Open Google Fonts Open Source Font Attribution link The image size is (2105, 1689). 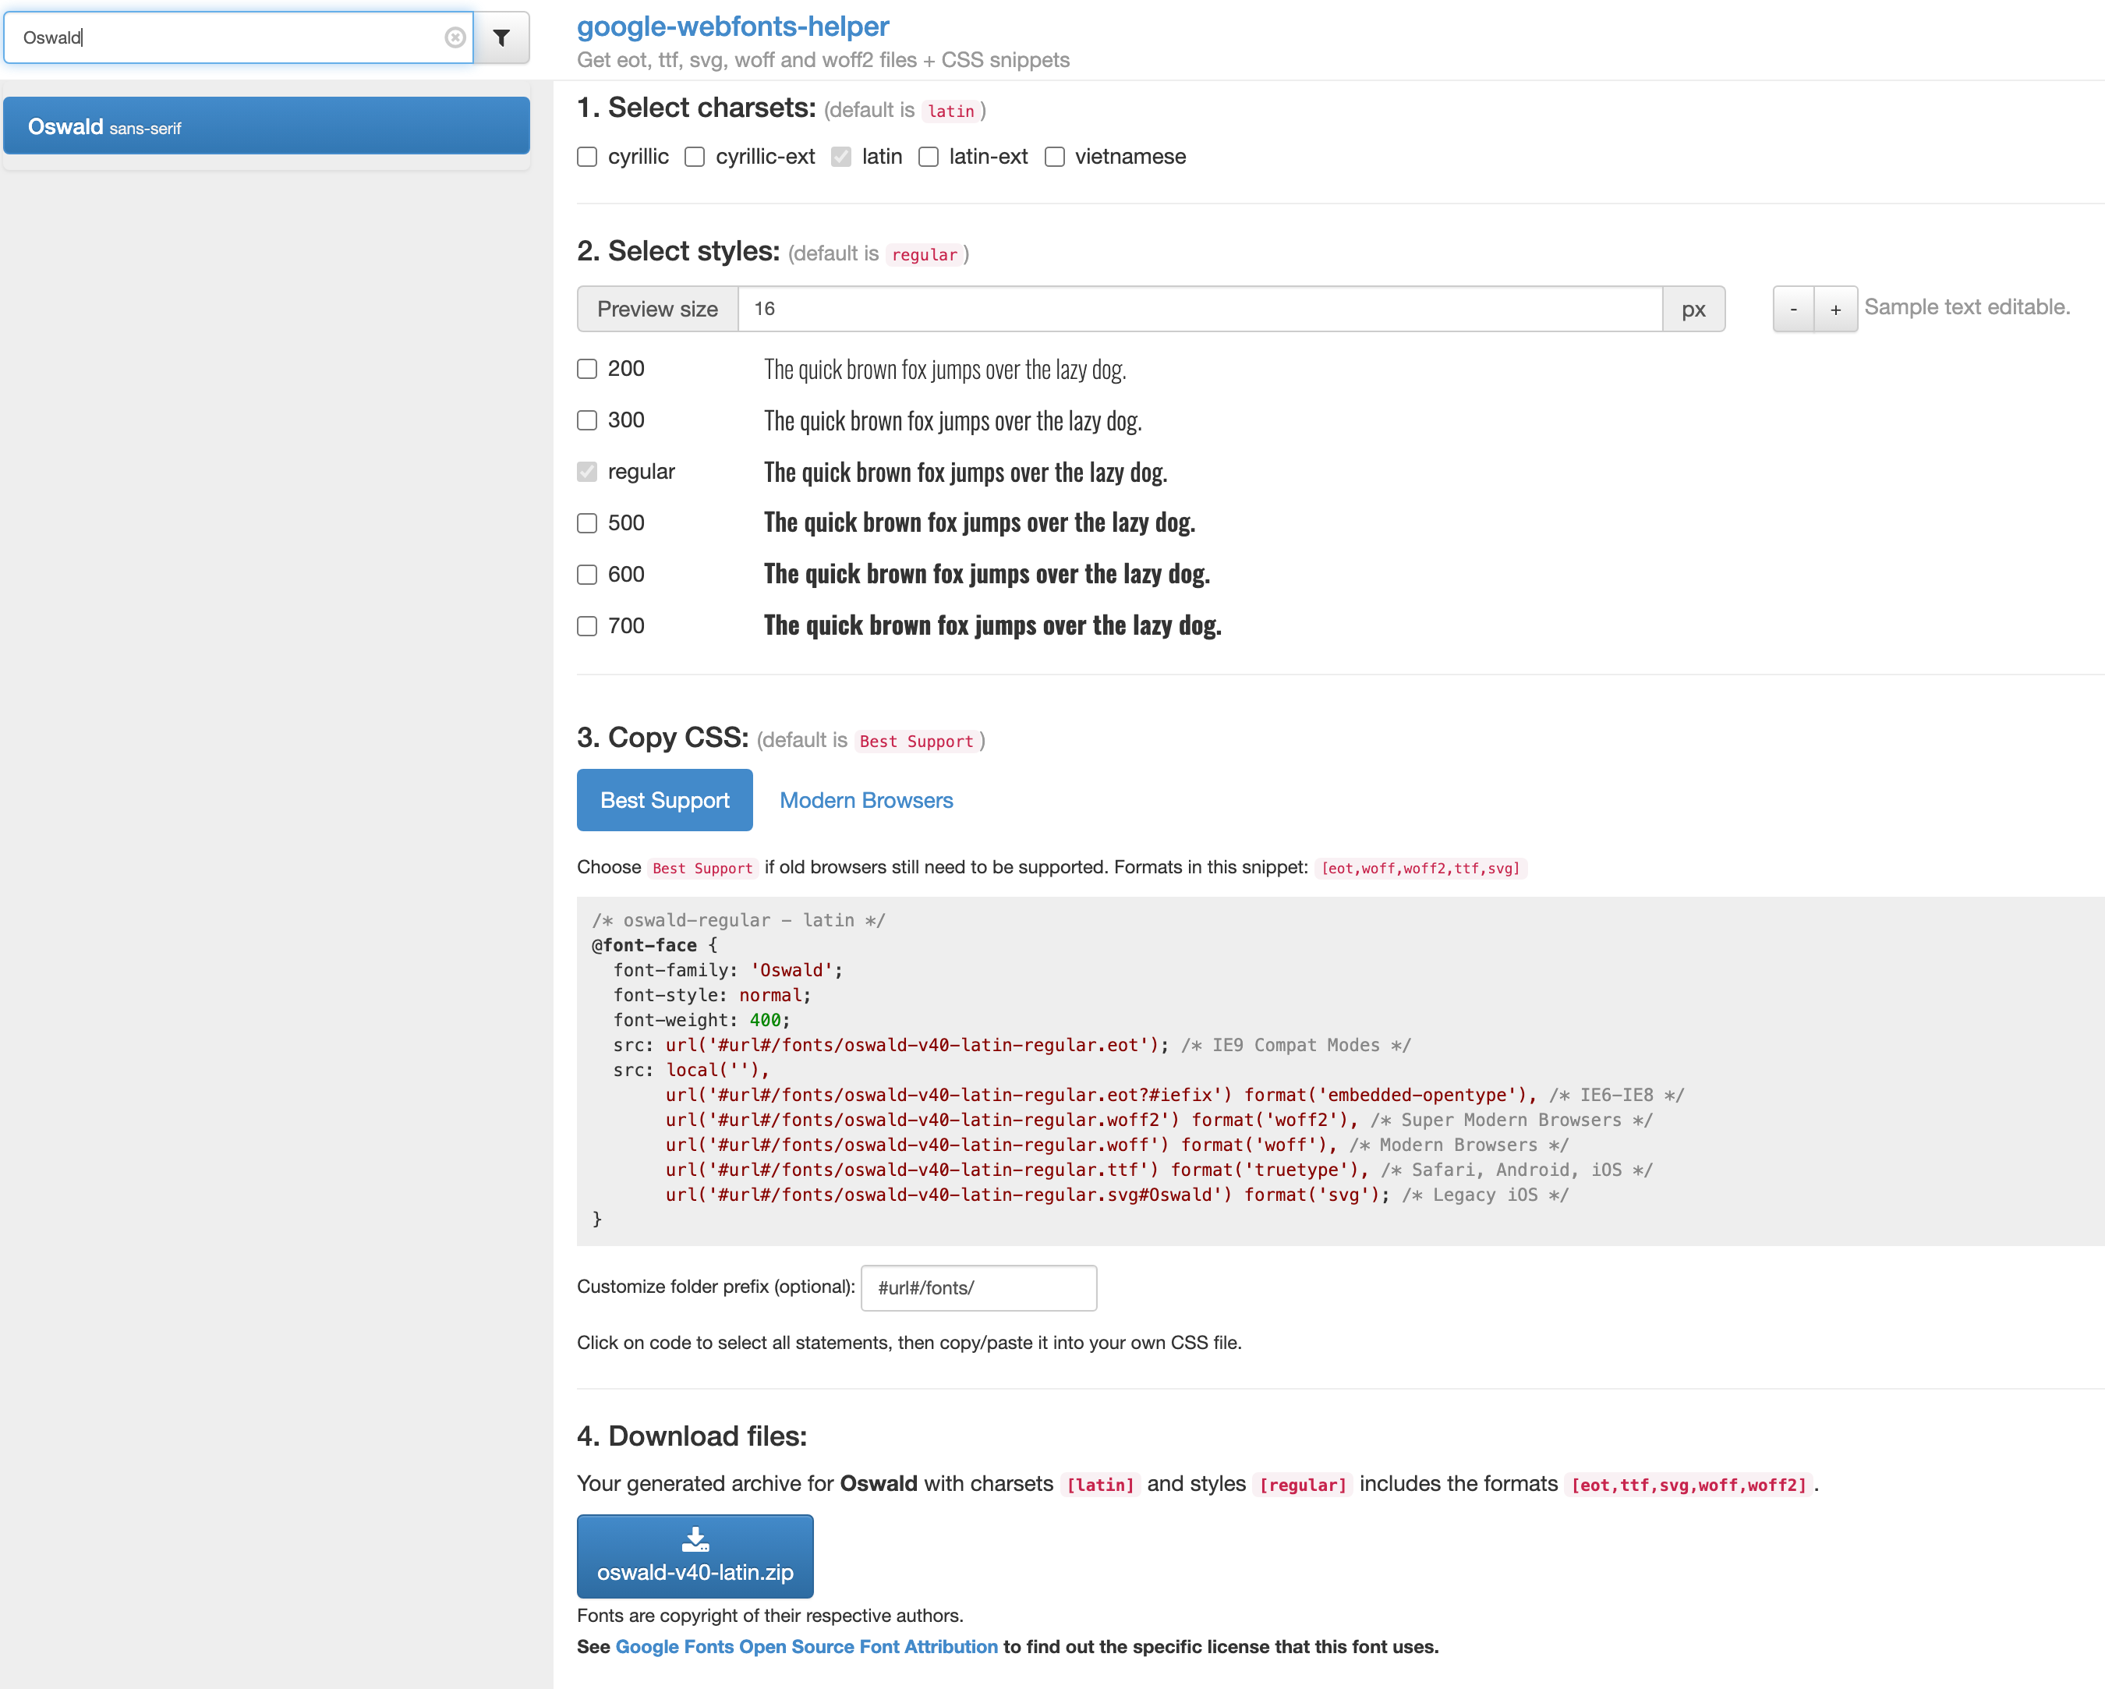point(806,1647)
